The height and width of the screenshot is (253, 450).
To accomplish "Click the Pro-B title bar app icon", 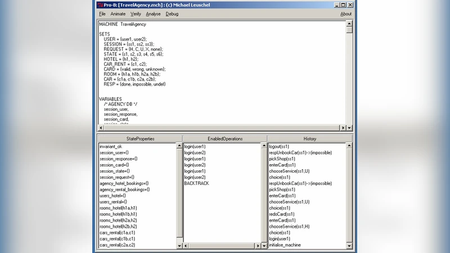I will click(100, 4).
